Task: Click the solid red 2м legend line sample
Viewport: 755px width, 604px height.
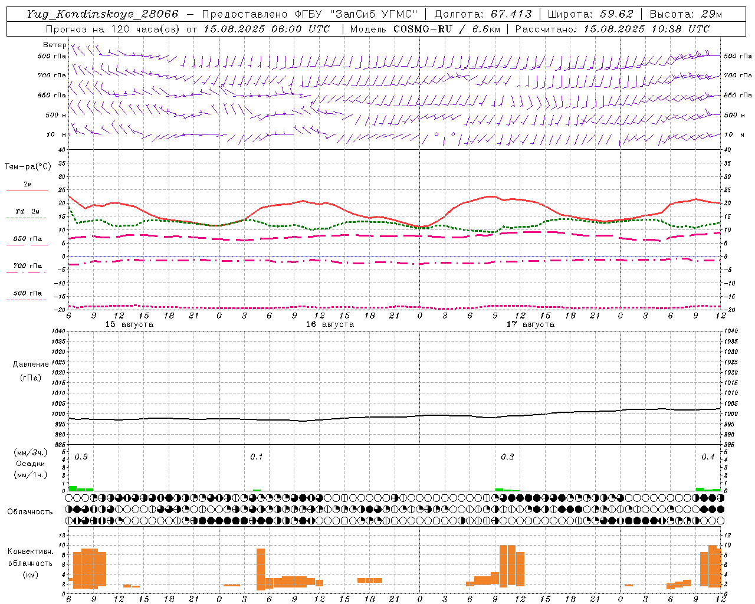Action: point(27,191)
